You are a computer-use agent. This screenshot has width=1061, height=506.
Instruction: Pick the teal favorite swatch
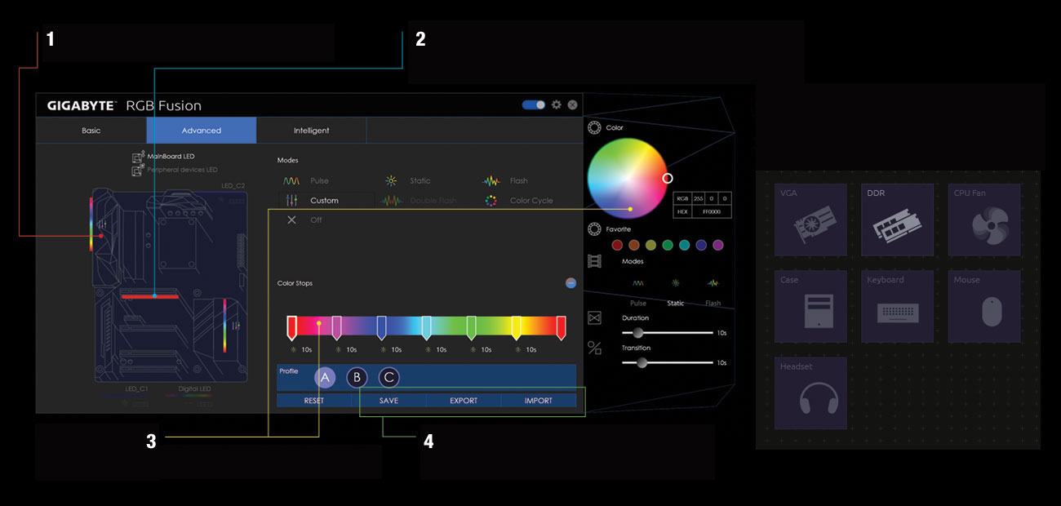(x=684, y=245)
